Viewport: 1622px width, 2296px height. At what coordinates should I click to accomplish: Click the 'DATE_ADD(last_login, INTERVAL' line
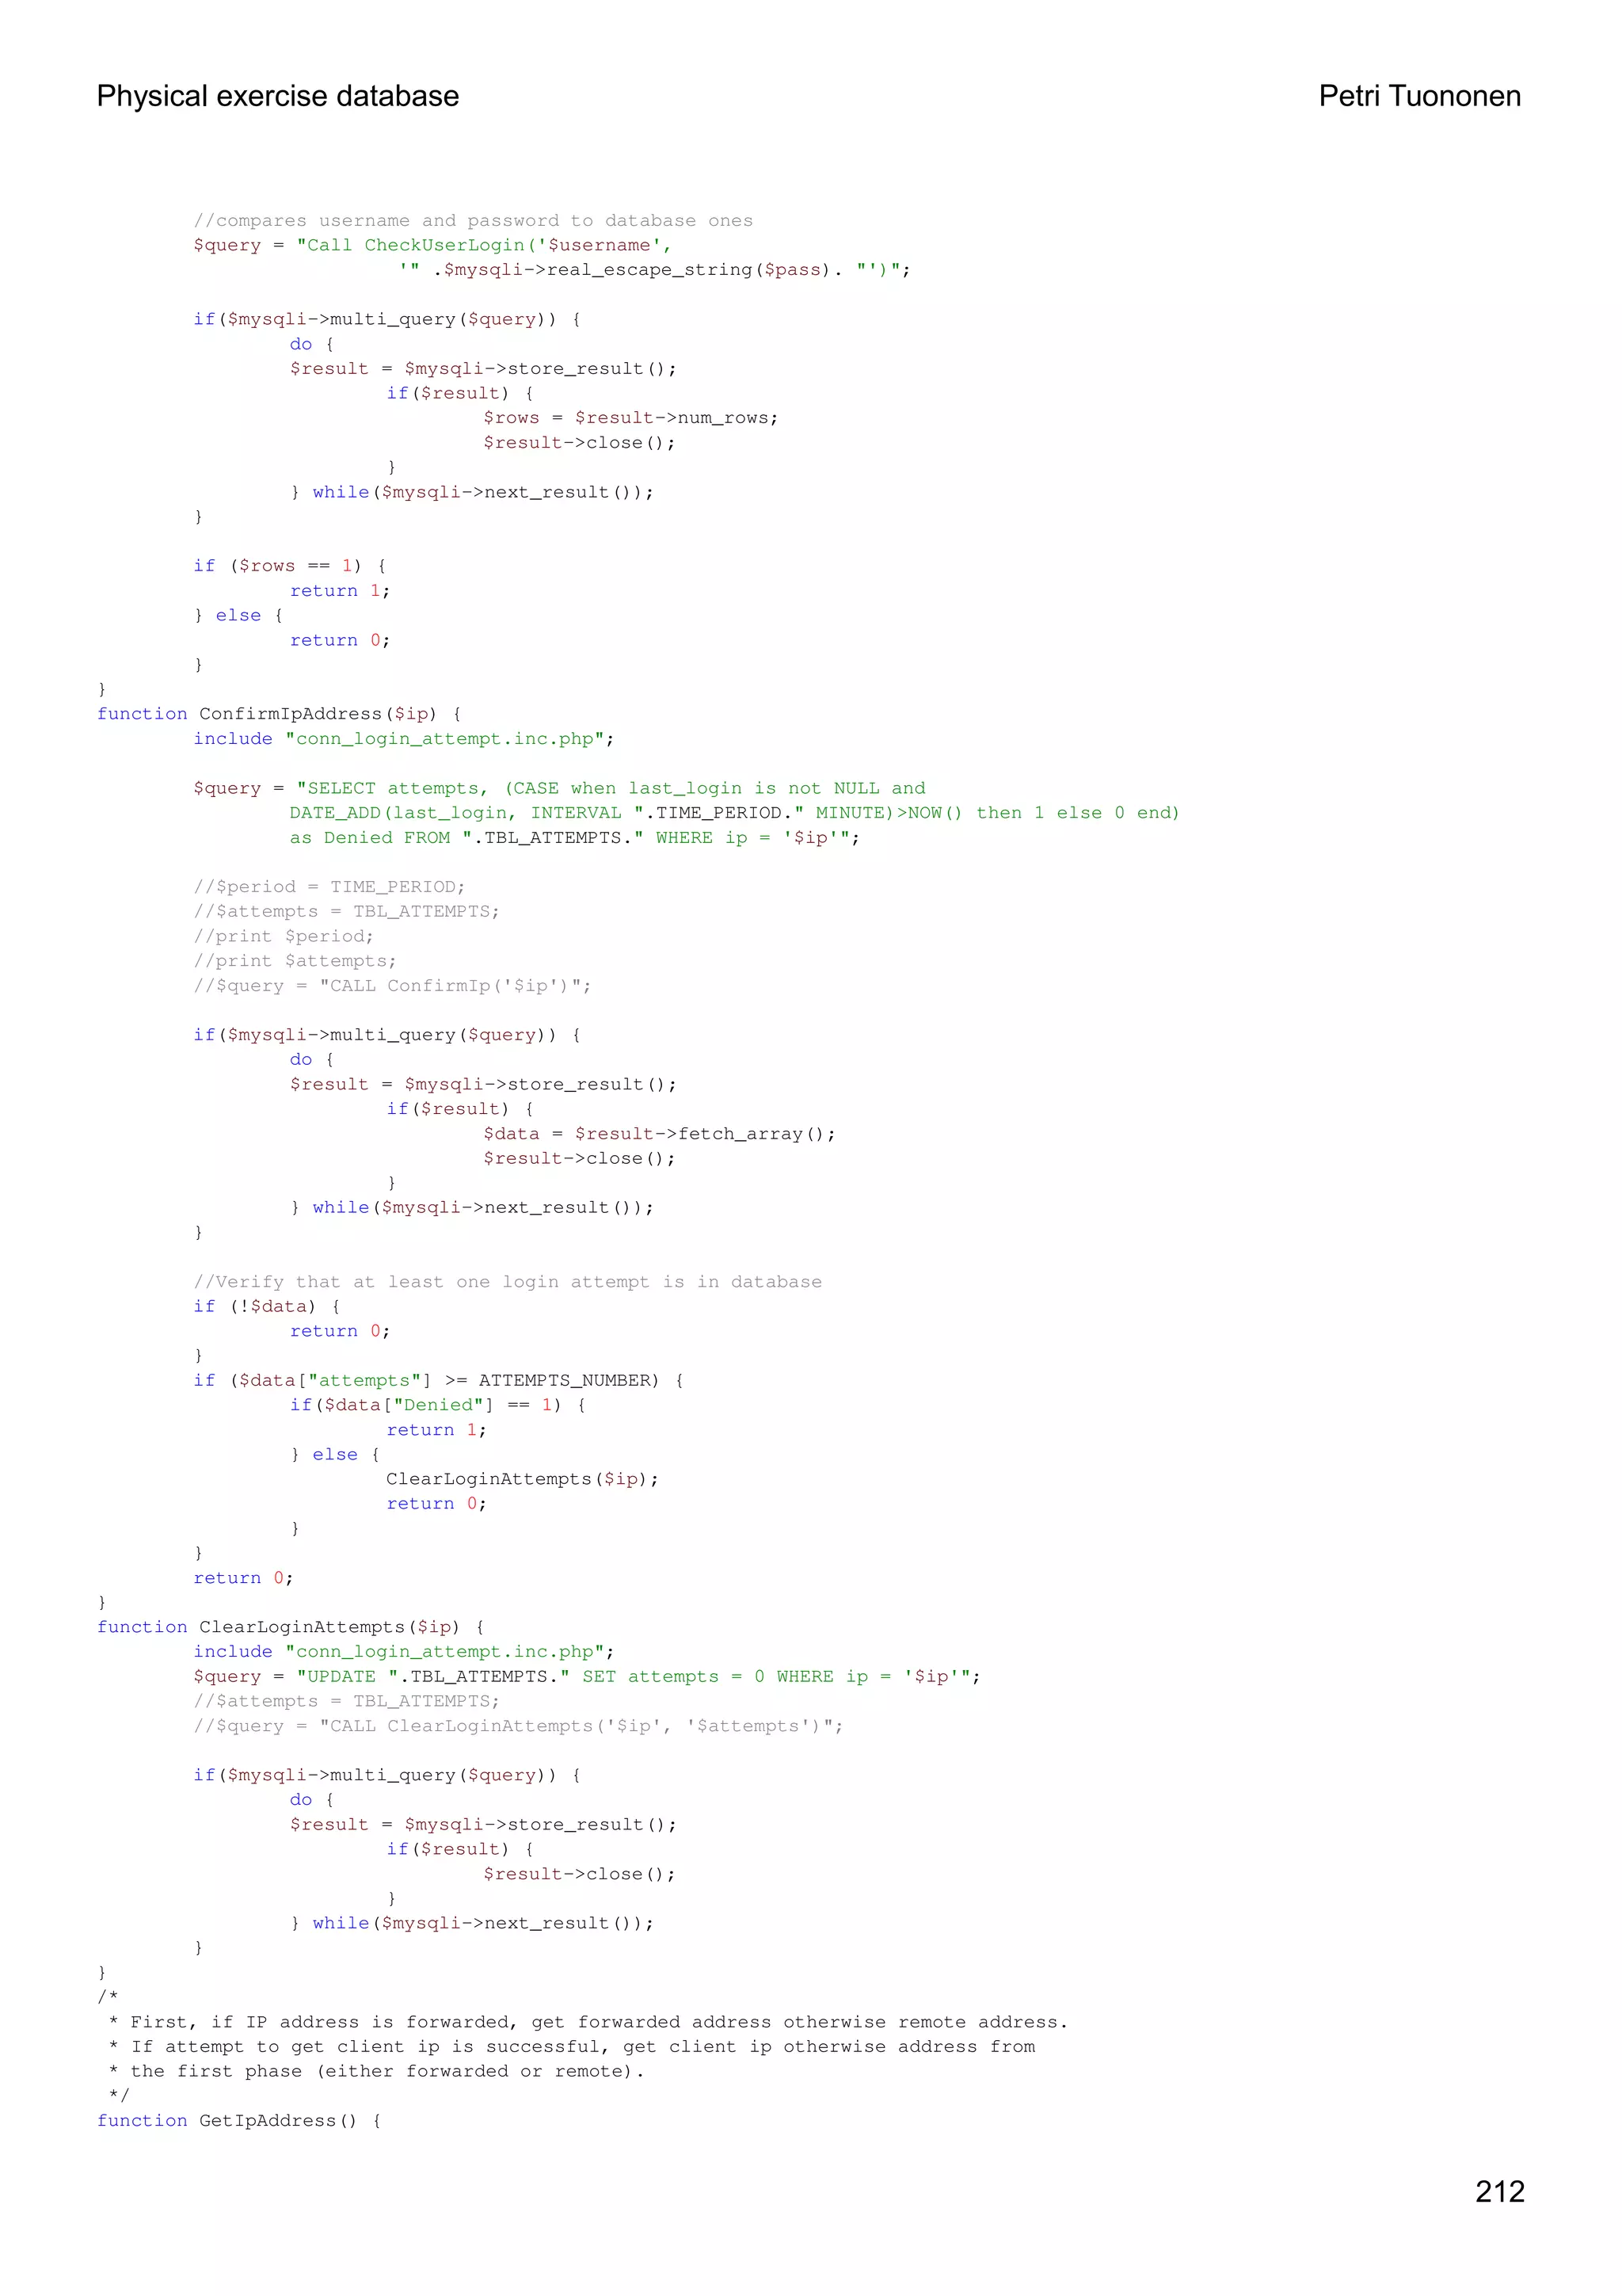pyautogui.click(x=734, y=813)
